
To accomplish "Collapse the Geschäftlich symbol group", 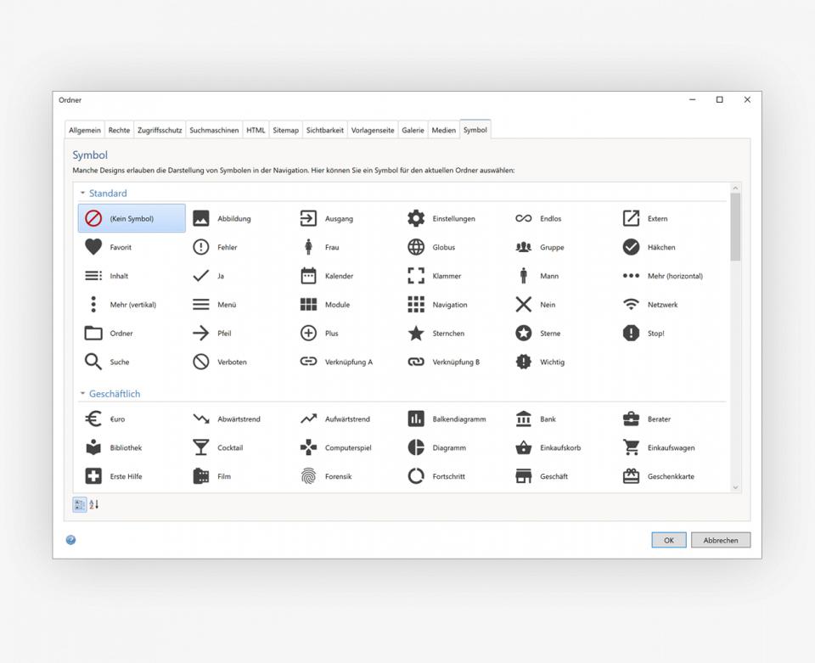I will [x=83, y=394].
